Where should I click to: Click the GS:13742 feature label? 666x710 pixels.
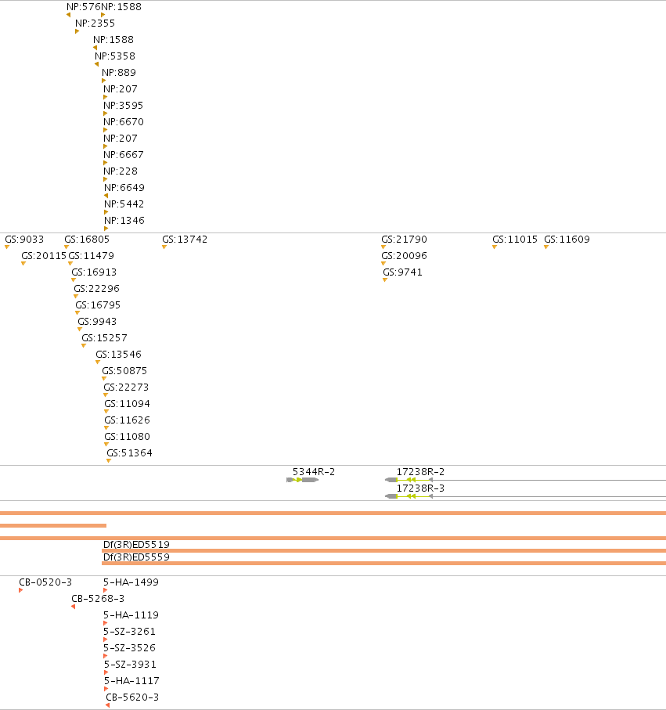coord(185,239)
